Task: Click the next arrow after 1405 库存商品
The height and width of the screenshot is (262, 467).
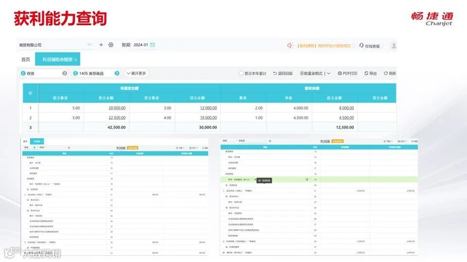Action: [x=117, y=73]
